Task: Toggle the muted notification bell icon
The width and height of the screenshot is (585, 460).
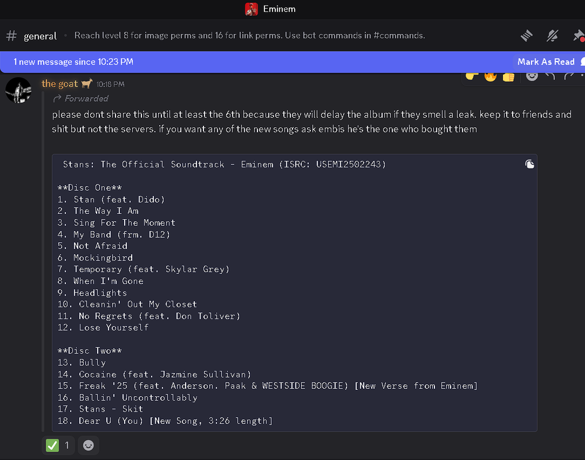Action: [x=552, y=36]
